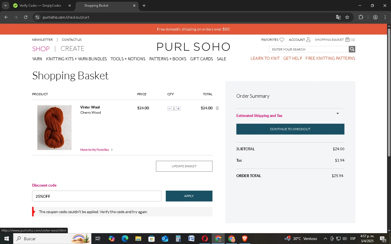Click Continue to Checkout button
Viewport: 391px width, 244px height.
pos(290,129)
